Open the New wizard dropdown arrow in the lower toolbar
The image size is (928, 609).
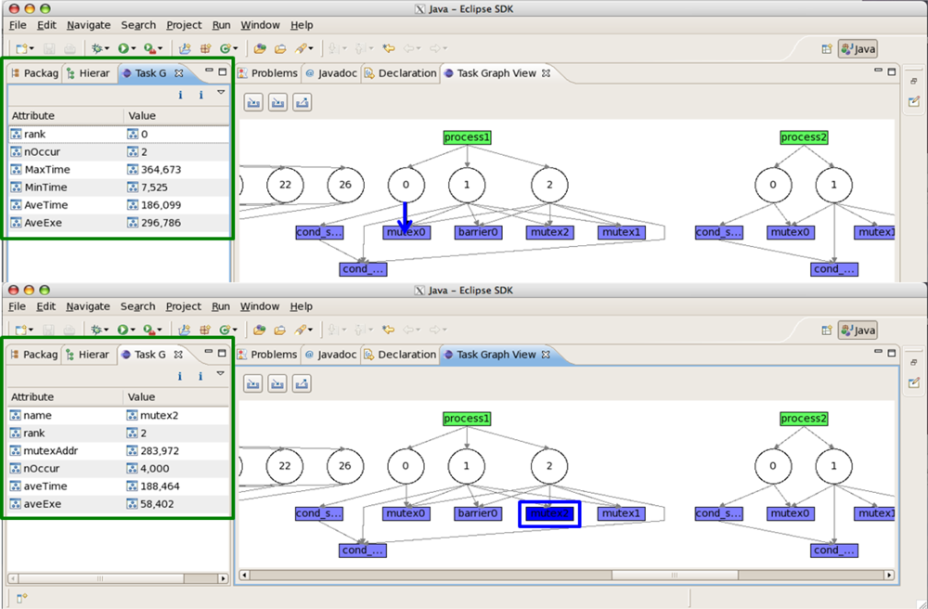pos(32,330)
